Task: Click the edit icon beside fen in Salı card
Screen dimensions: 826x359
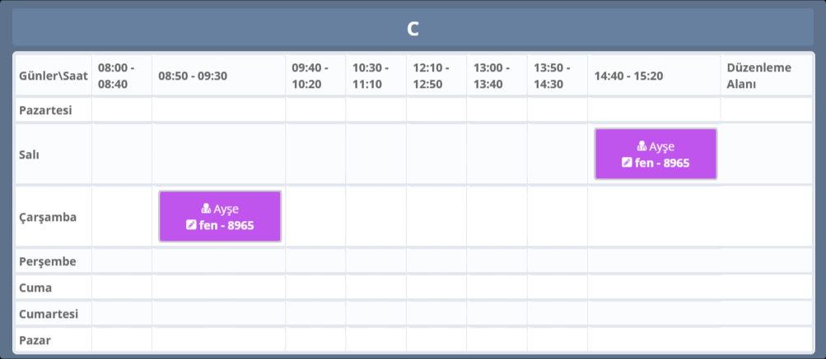Action: tap(627, 163)
